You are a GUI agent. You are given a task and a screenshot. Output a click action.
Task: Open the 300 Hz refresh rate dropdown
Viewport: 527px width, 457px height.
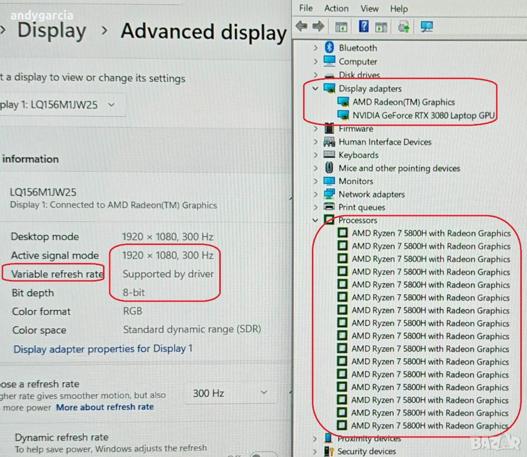[230, 394]
